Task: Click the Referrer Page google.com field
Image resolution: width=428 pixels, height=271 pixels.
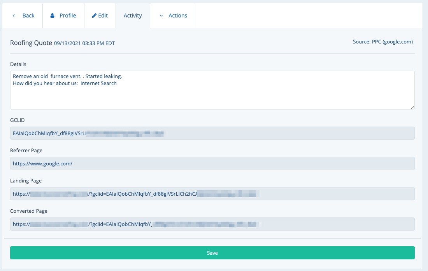Action: (212, 163)
